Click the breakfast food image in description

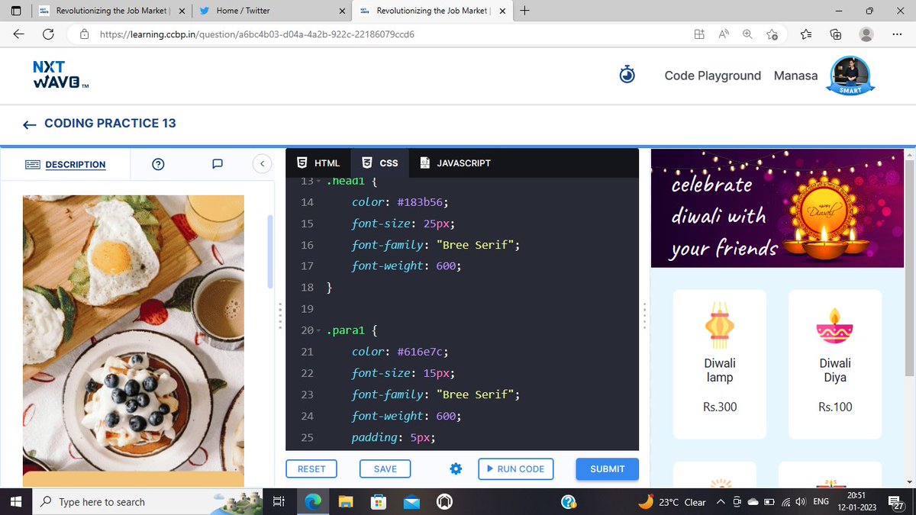(134, 333)
